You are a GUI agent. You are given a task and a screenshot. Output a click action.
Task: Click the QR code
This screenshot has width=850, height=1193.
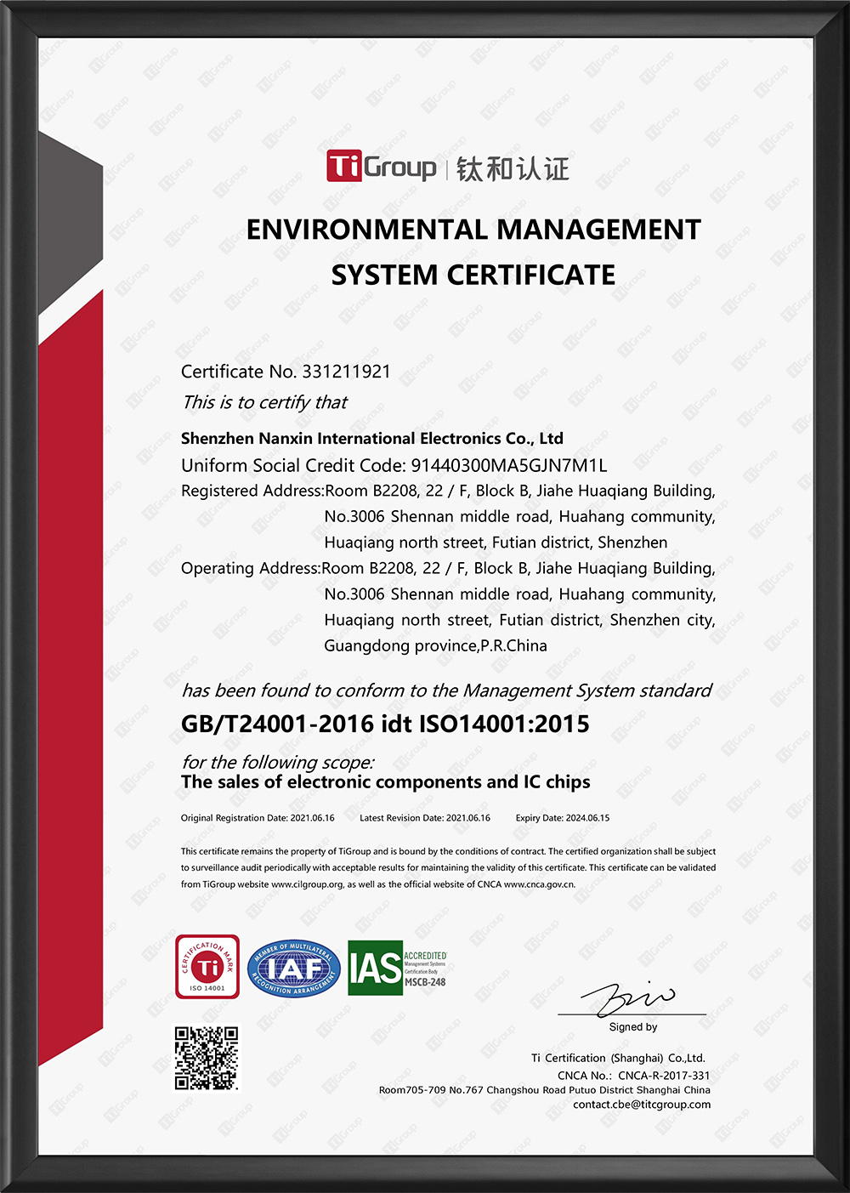pyautogui.click(x=207, y=1058)
